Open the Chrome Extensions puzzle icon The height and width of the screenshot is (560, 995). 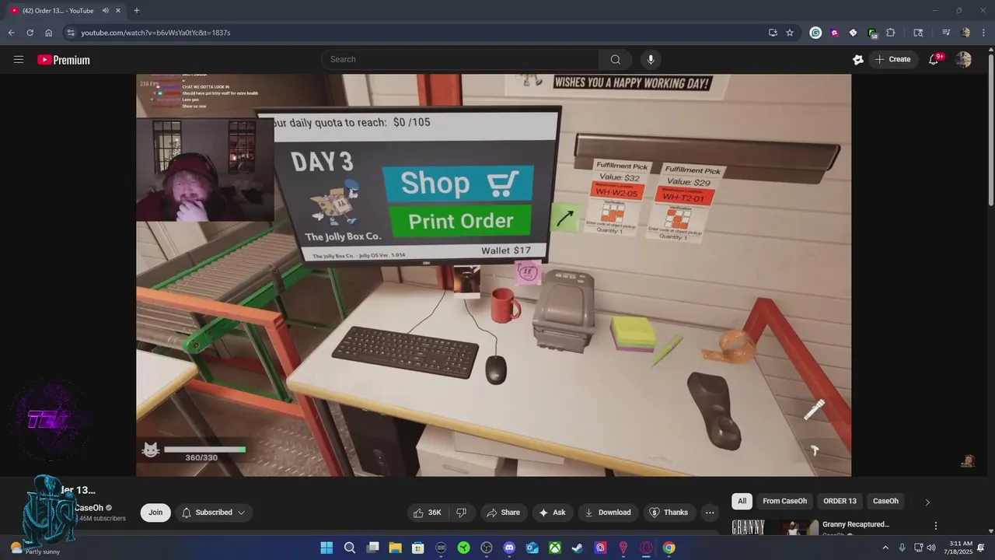click(x=891, y=33)
